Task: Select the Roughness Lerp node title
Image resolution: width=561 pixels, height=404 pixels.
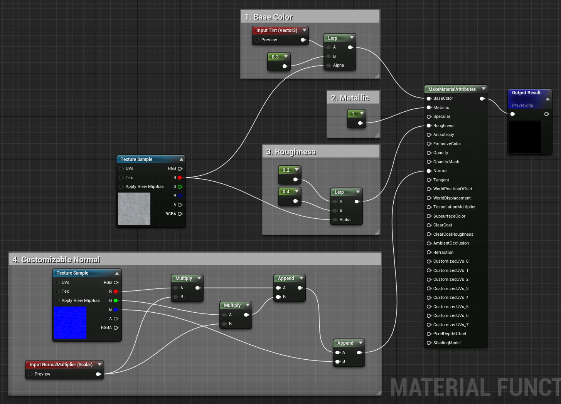Action: 339,192
